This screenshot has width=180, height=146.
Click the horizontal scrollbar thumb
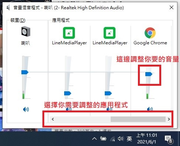(138, 119)
